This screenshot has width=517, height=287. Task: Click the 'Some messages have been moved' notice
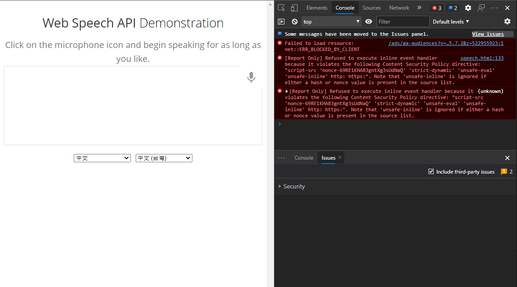click(356, 34)
